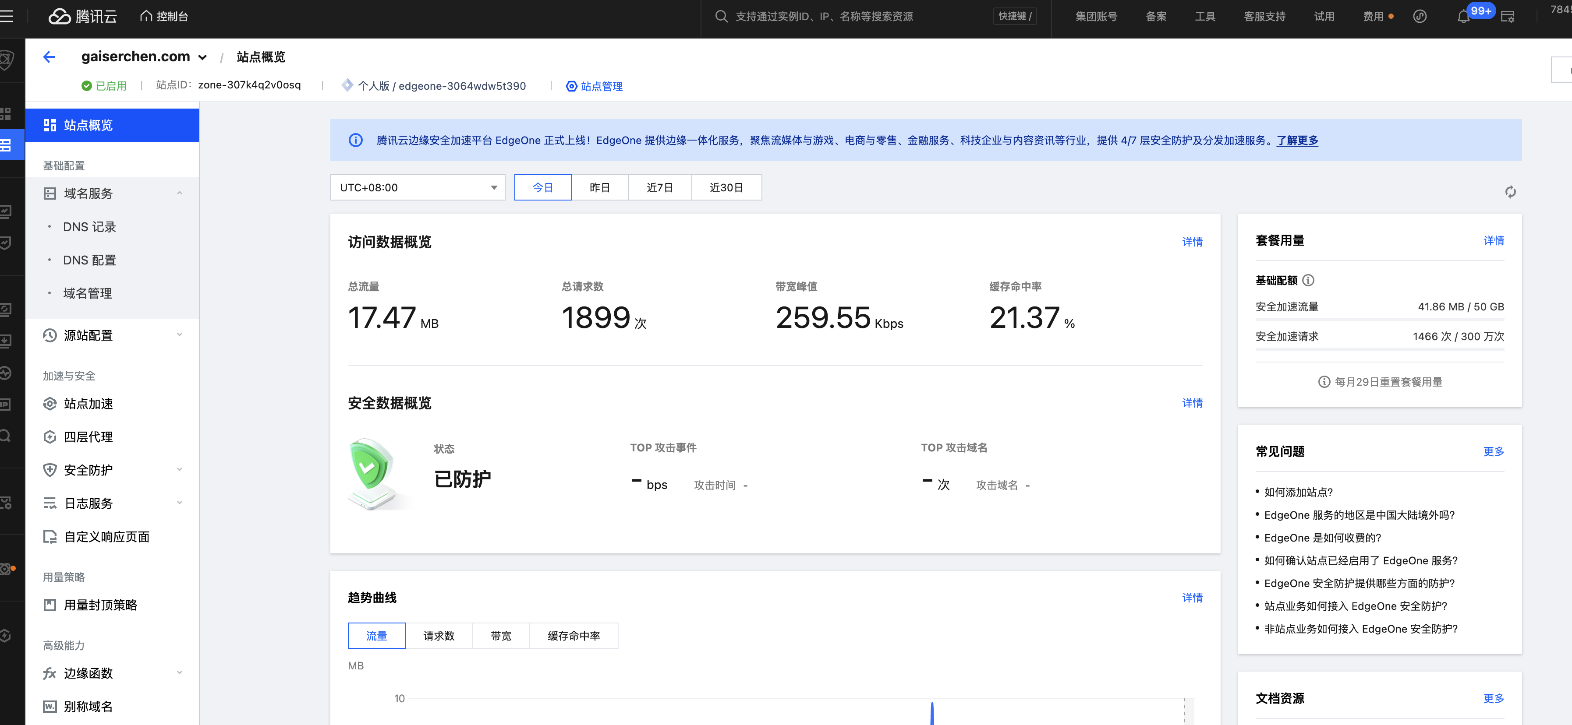
Task: Open the 备案 menu
Action: click(1156, 17)
